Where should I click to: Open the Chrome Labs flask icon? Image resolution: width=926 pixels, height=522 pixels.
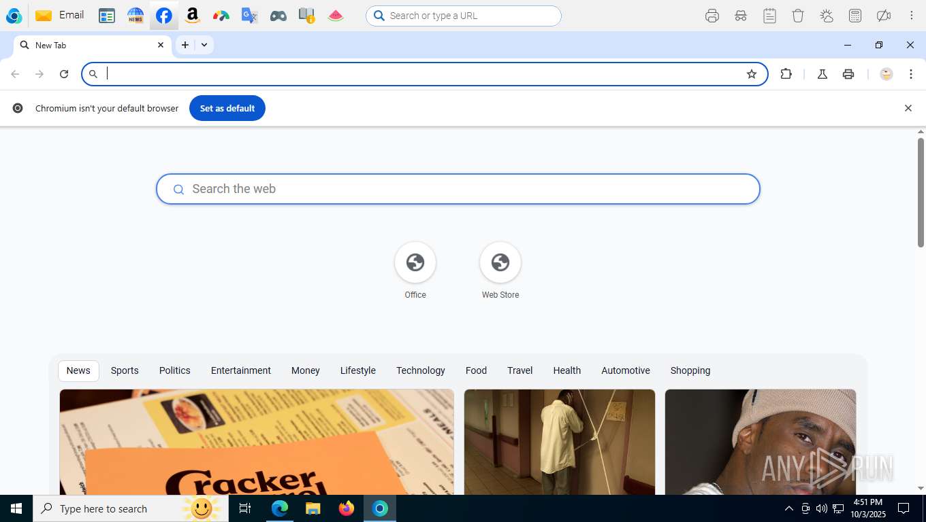pos(823,74)
